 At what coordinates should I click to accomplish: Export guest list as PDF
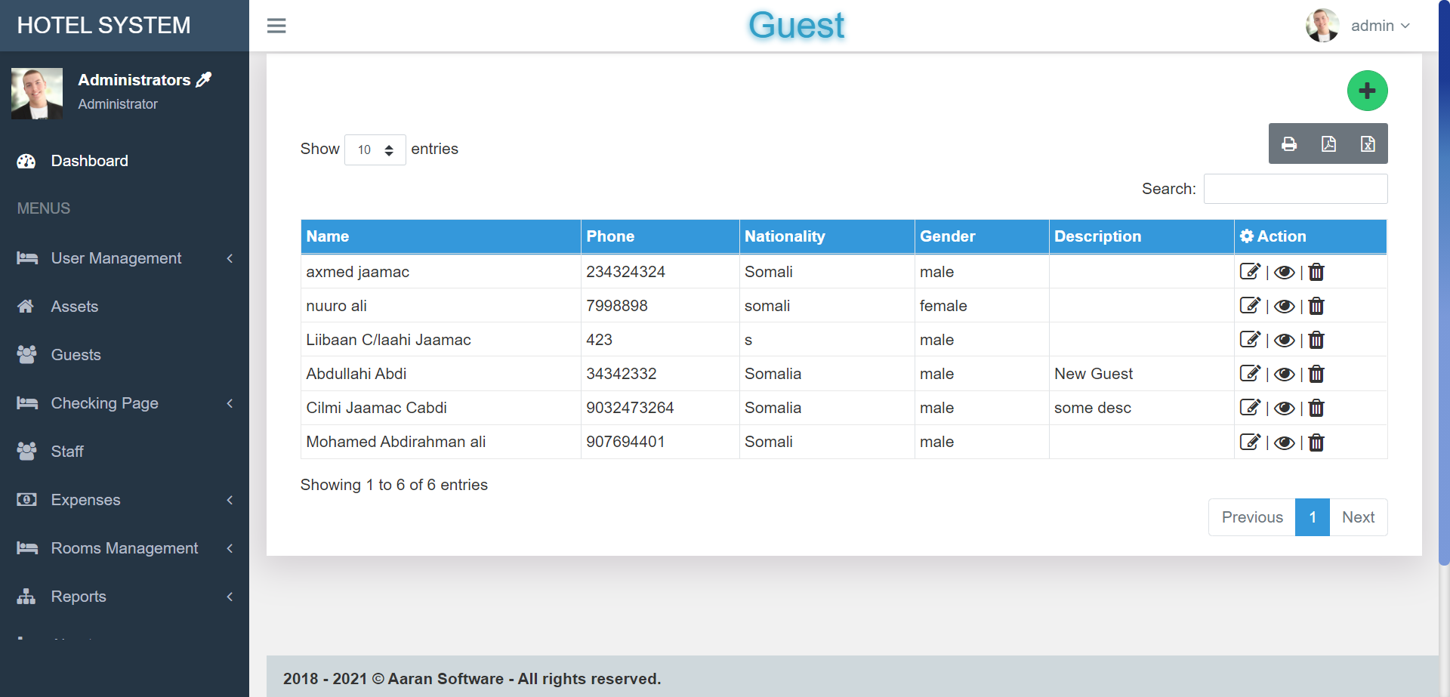pyautogui.click(x=1328, y=143)
